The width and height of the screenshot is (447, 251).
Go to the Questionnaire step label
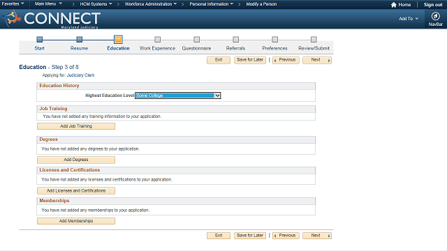click(x=196, y=48)
